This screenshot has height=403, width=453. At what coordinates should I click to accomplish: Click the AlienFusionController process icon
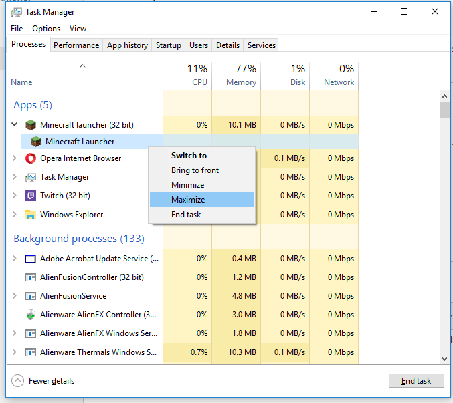31,277
